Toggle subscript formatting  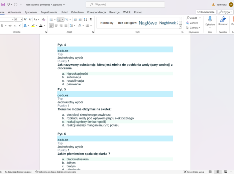pos(15,25)
